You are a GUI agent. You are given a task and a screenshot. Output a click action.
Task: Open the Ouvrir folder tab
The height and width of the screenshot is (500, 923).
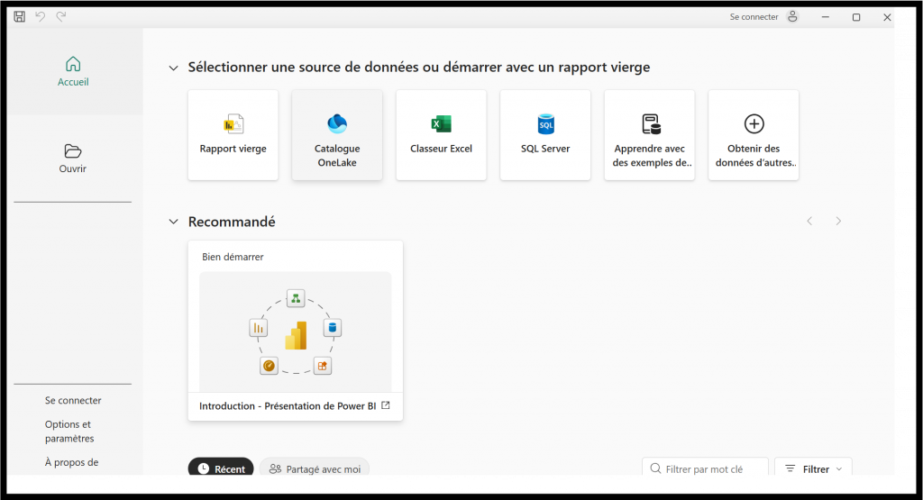(73, 159)
